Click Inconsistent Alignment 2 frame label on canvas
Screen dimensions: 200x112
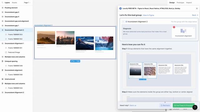[43, 25]
